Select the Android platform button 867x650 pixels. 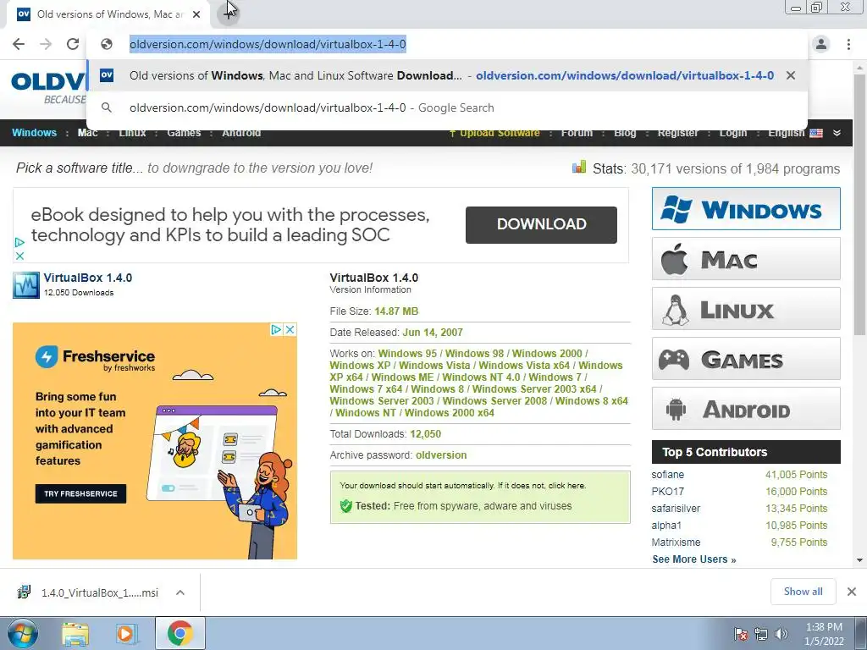coord(746,409)
